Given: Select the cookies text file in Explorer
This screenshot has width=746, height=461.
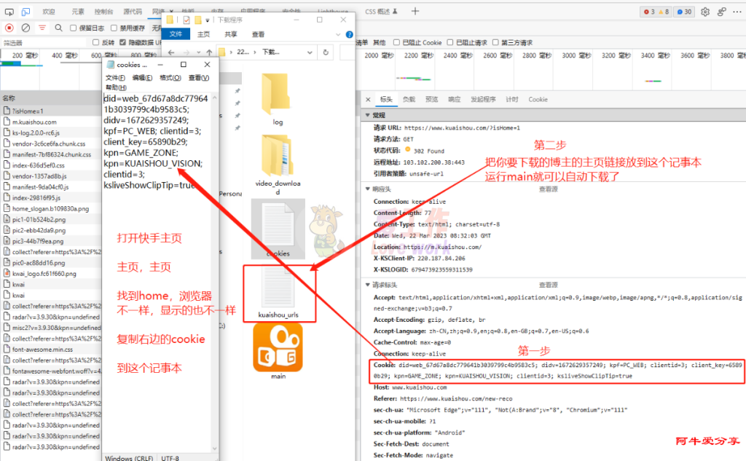Looking at the screenshot, I should [278, 229].
